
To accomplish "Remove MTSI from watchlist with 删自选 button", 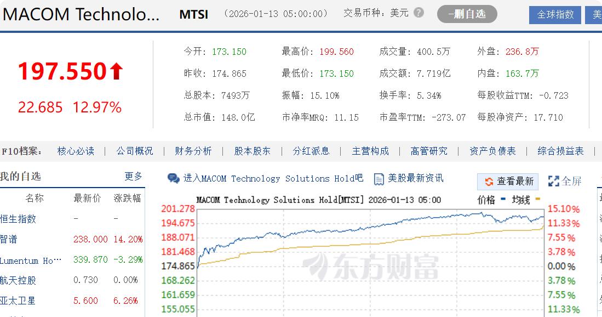I will pos(467,14).
